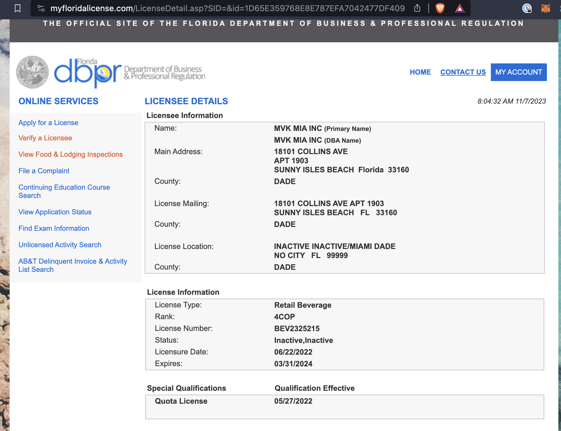Click APT 1903 address line

point(291,161)
